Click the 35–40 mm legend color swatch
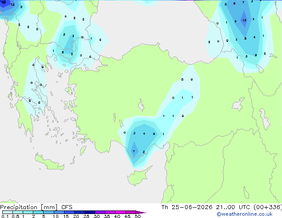282x218 pixels. [110, 212]
